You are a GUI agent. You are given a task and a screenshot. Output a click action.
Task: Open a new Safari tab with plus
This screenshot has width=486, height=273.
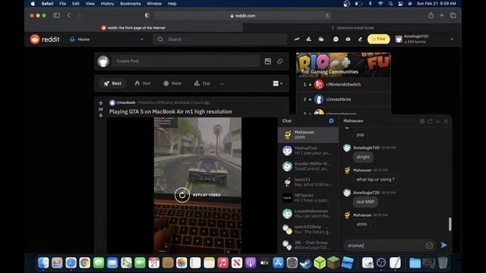tap(442, 15)
